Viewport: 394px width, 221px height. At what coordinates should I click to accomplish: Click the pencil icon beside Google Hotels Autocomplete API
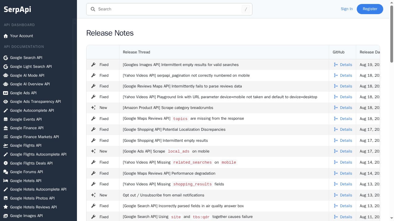6,189
